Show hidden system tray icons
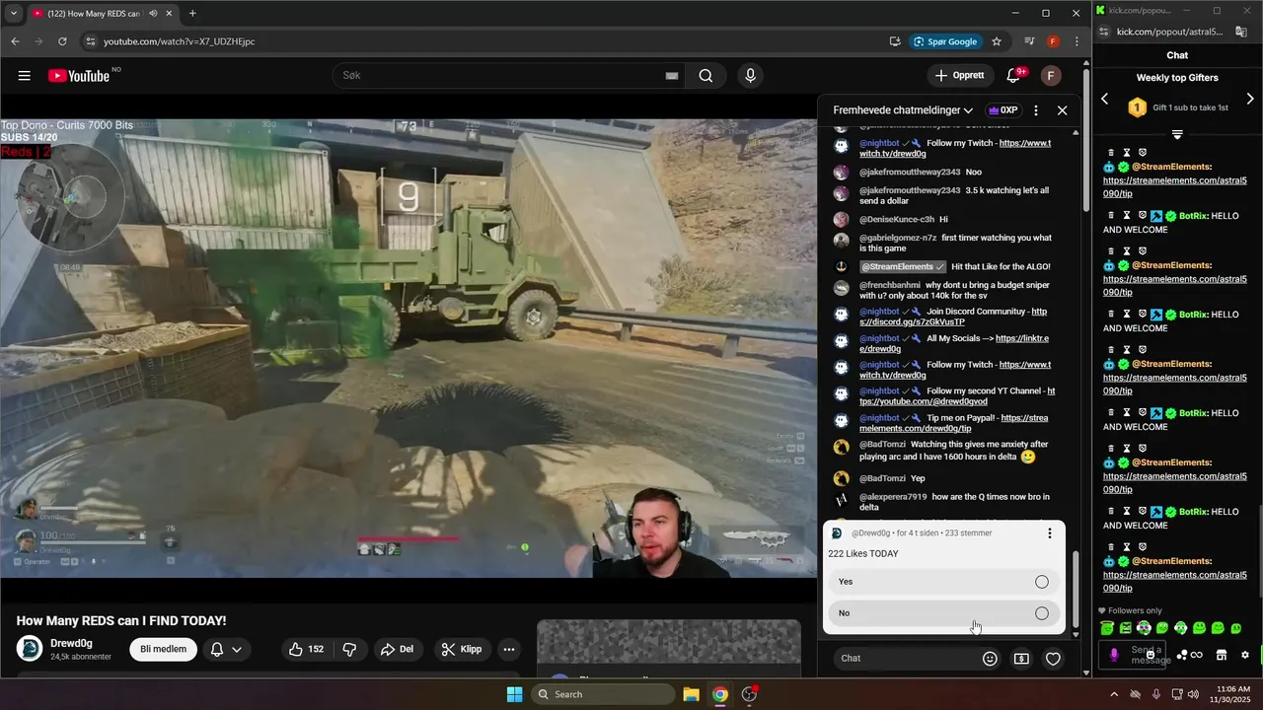Screen dimensions: 1263x710 click(x=1114, y=694)
